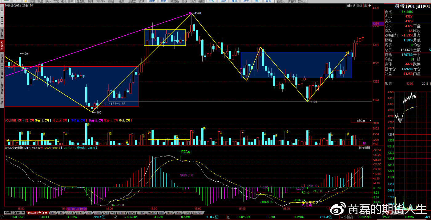Image resolution: width=431 pixels, height=220 pixels.
Task: Click the 设置 settings button
Action: coord(8,213)
